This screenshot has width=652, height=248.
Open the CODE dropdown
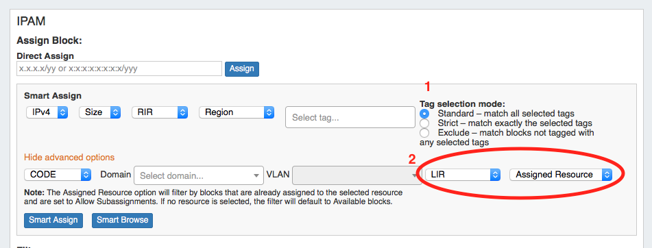58,175
